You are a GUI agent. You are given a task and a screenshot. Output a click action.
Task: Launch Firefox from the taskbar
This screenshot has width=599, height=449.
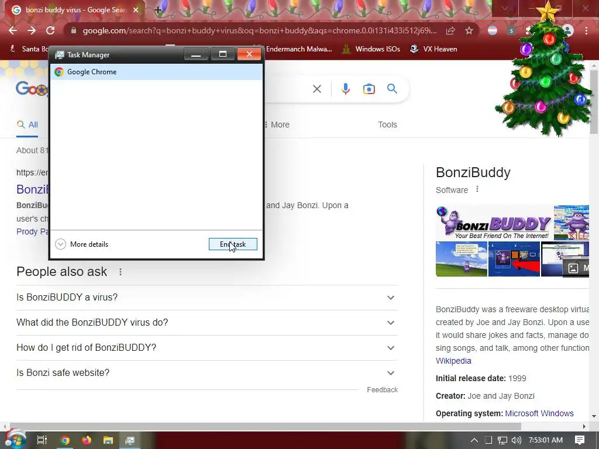(87, 440)
